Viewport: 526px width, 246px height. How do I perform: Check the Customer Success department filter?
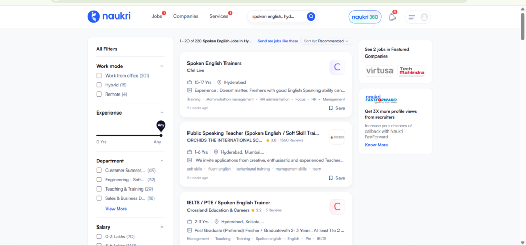99,170
